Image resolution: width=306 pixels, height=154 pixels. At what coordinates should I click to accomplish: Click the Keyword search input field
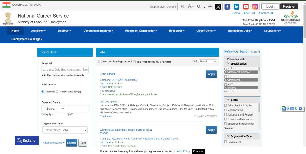pyautogui.click(x=65, y=69)
